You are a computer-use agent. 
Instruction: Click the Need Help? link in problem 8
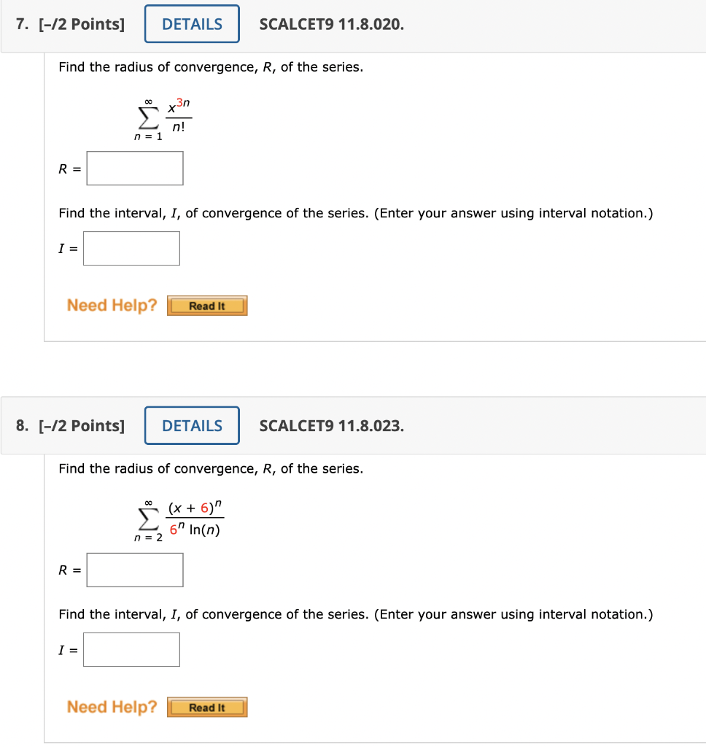(111, 706)
